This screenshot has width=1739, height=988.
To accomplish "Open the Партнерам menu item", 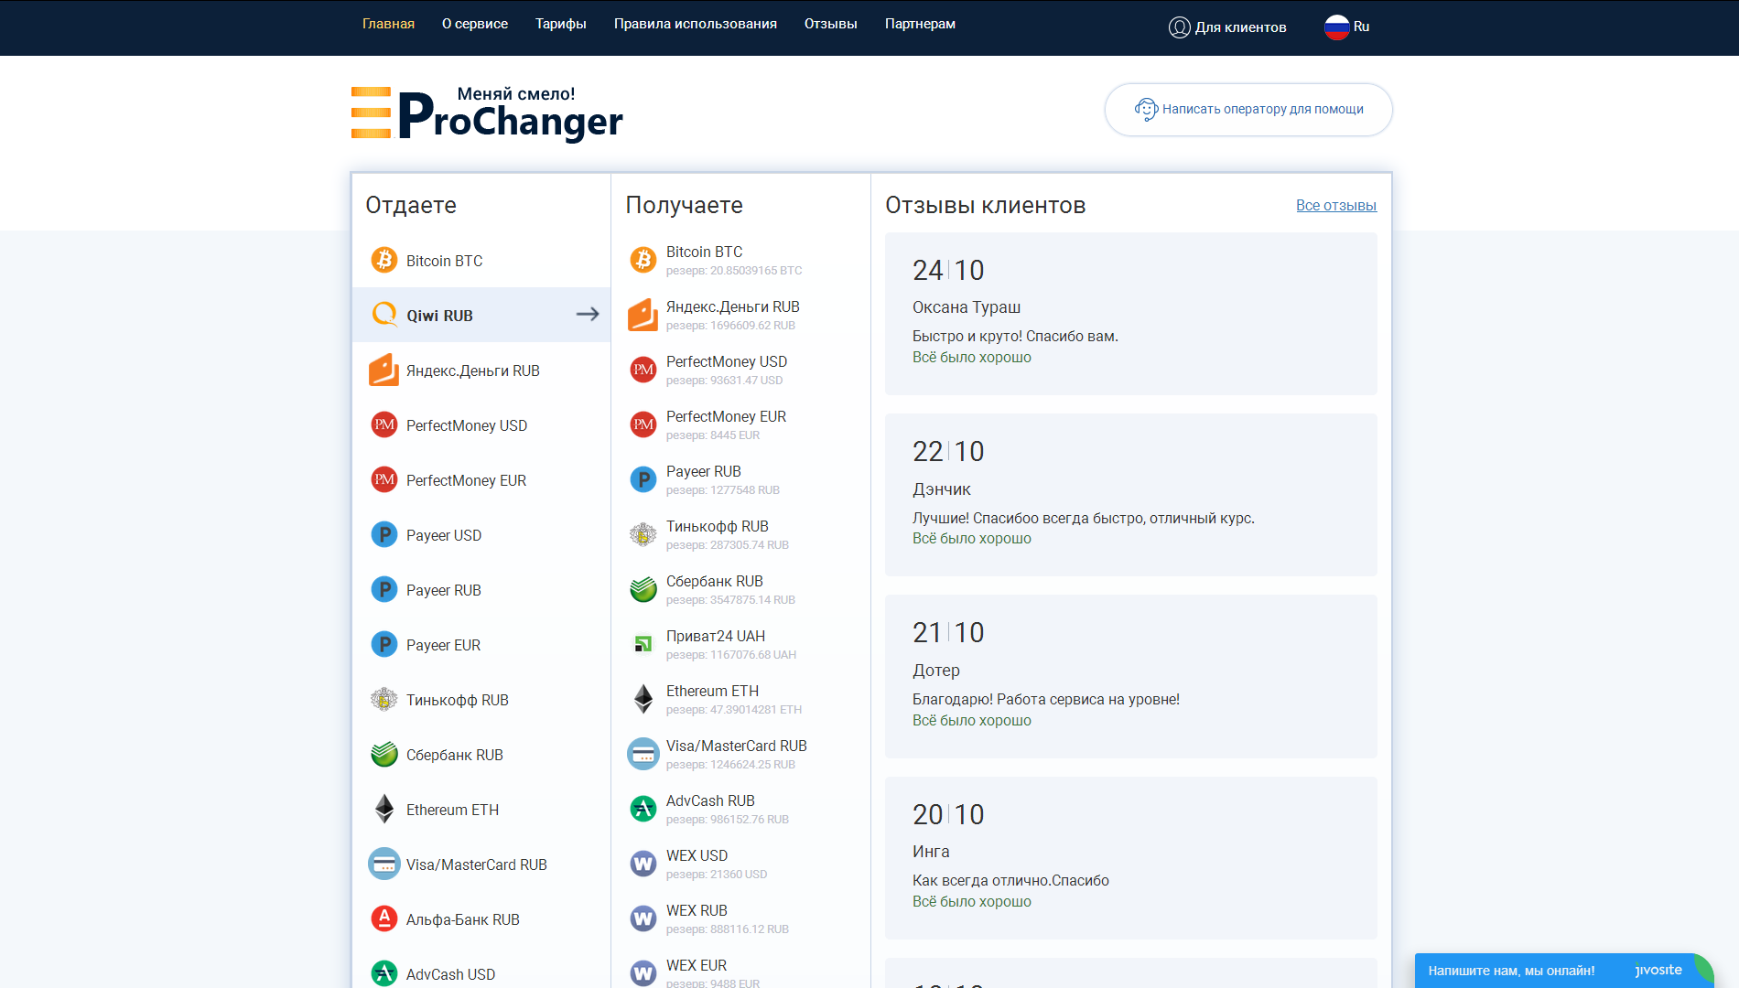I will tap(920, 24).
